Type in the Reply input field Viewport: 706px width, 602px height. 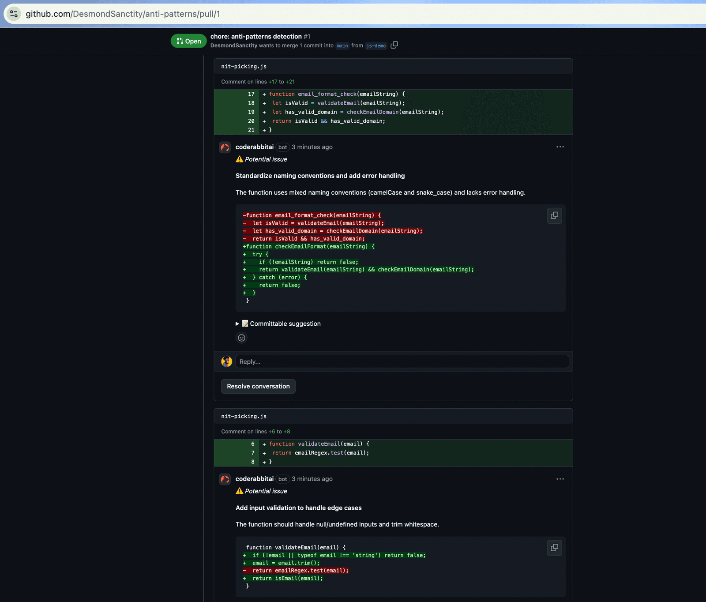coord(402,361)
